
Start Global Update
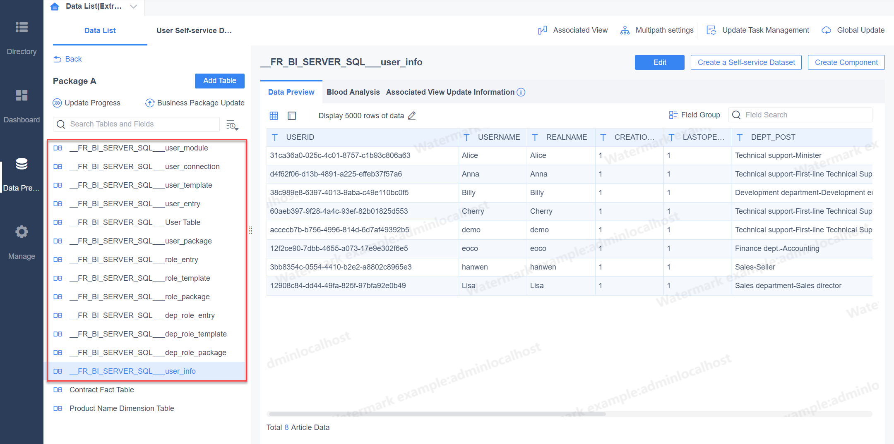click(853, 30)
